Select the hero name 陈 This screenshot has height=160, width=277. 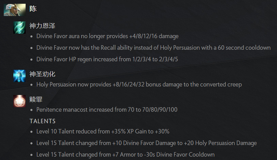(33, 9)
